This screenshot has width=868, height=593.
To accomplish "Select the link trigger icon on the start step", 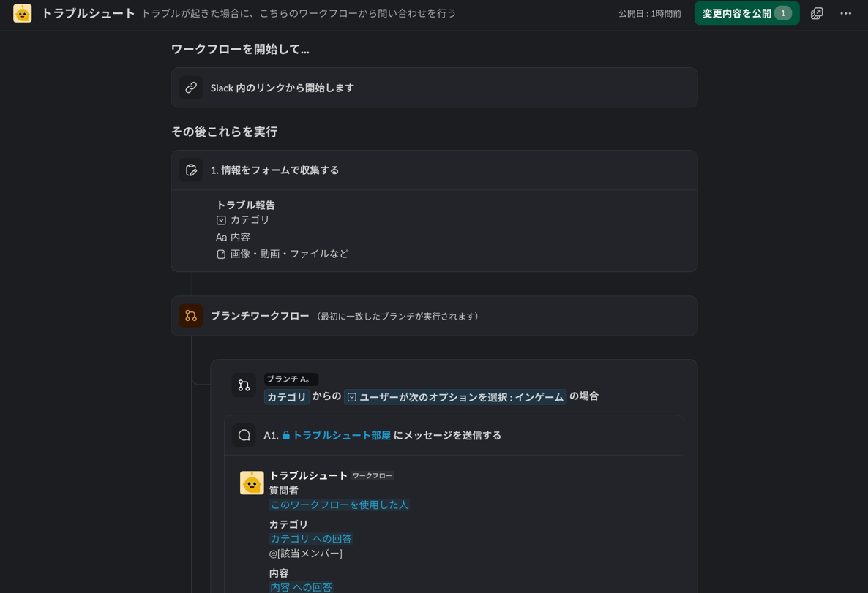I will (191, 87).
